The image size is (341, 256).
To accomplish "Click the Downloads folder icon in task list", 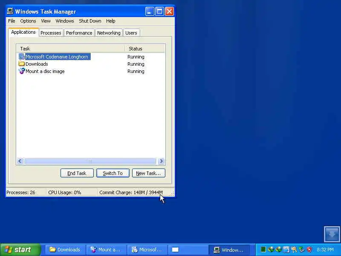I will 22,64.
